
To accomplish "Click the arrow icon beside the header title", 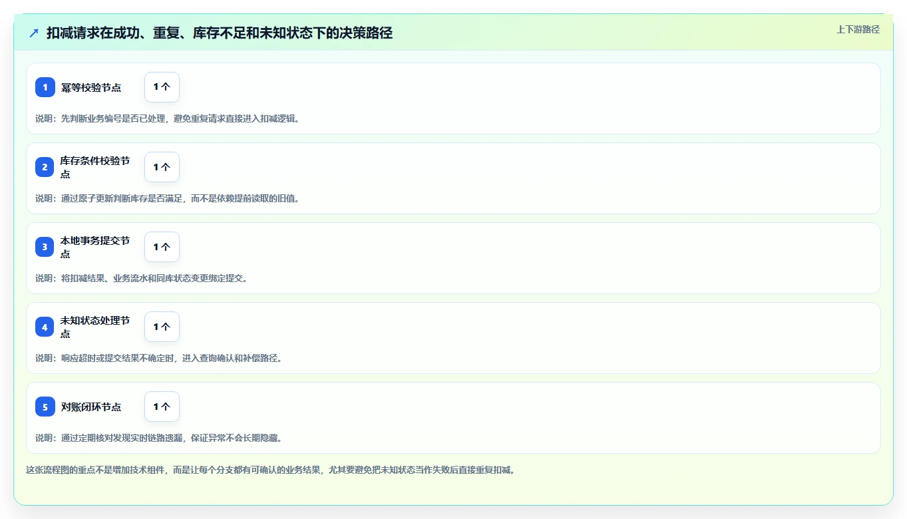I will [x=34, y=33].
